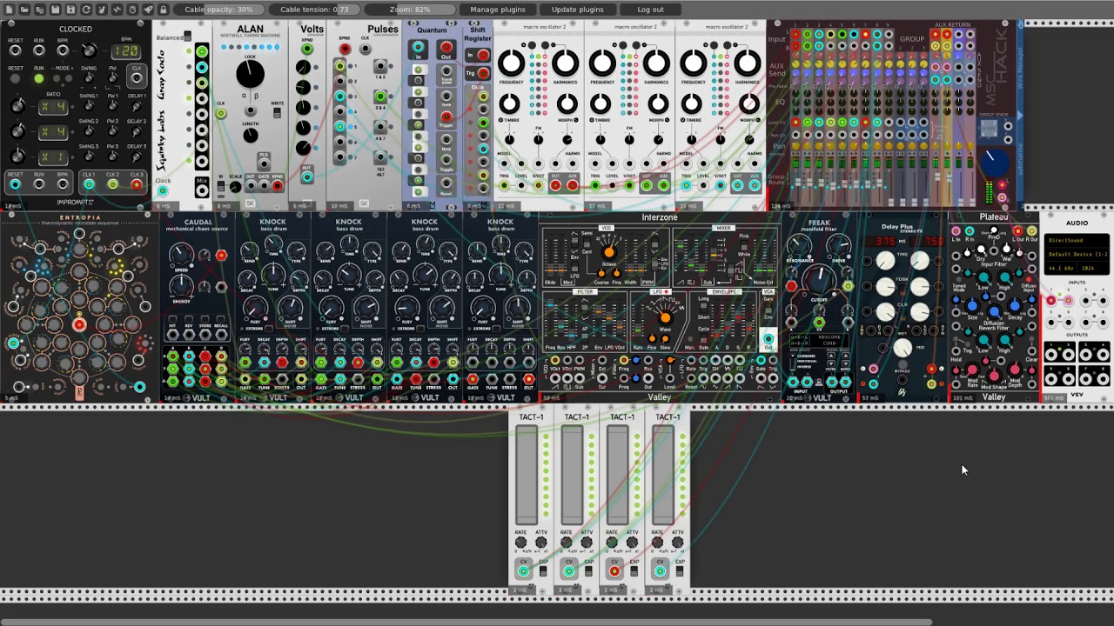Click the new patch file icon

(x=9, y=10)
